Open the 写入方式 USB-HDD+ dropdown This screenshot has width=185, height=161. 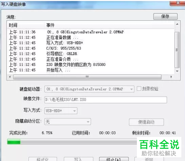(x=61, y=111)
